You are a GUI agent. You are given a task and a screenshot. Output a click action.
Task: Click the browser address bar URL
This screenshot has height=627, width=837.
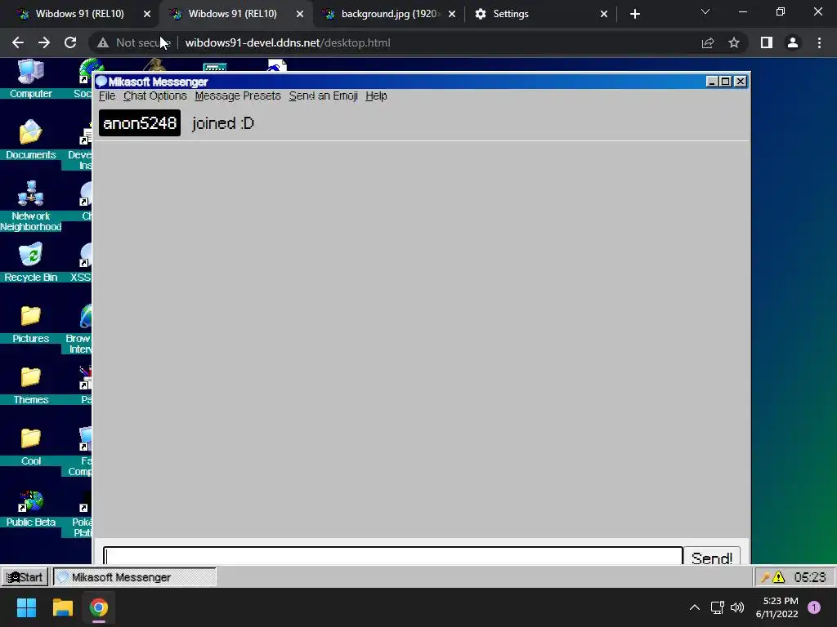288,42
